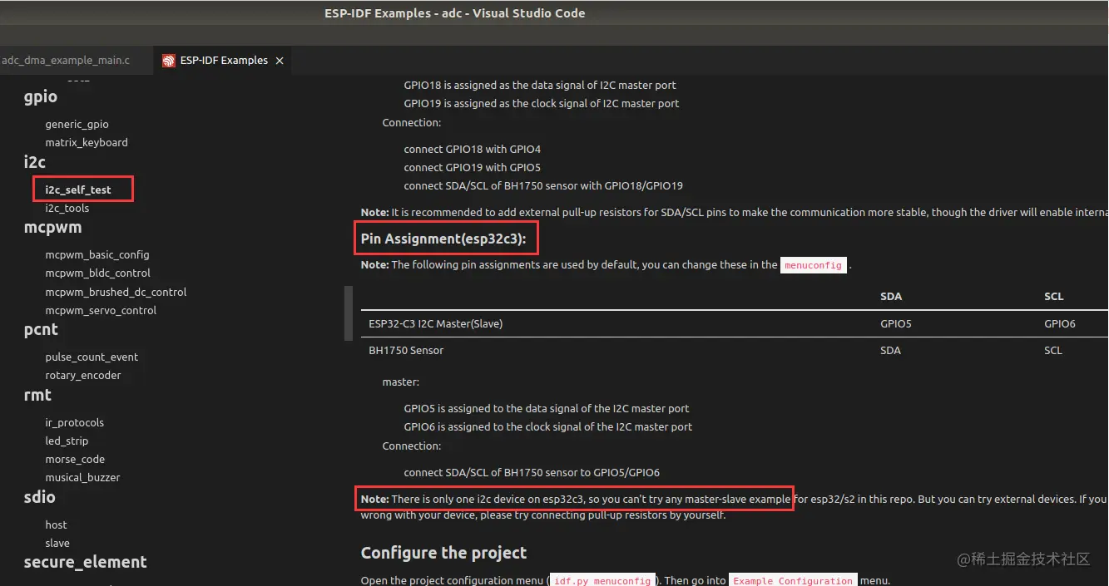
Task: Click the Example Configuration code label
Action: [793, 581]
